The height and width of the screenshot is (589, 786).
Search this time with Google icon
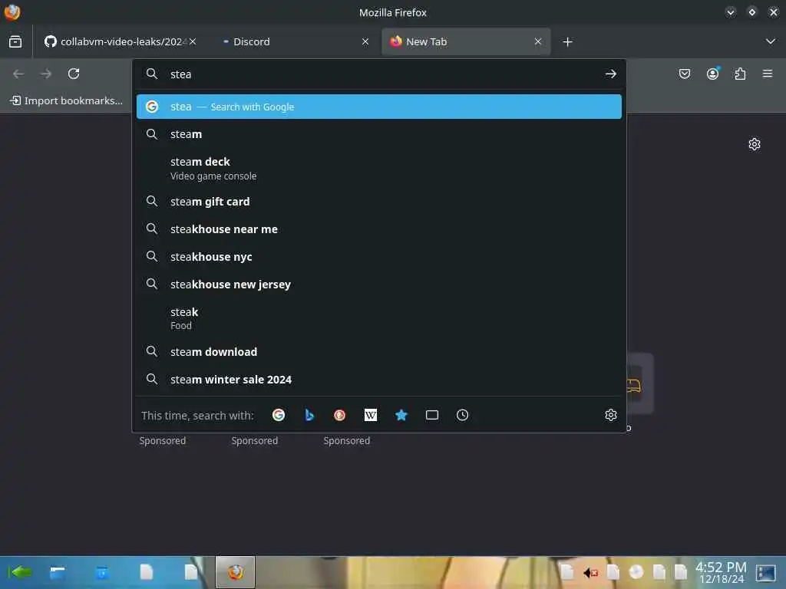pos(279,415)
